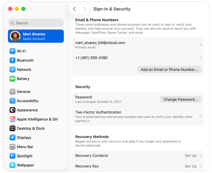Screen dimensions: 212x173
Task: Zoom window with green button
Action: (x=23, y=9)
